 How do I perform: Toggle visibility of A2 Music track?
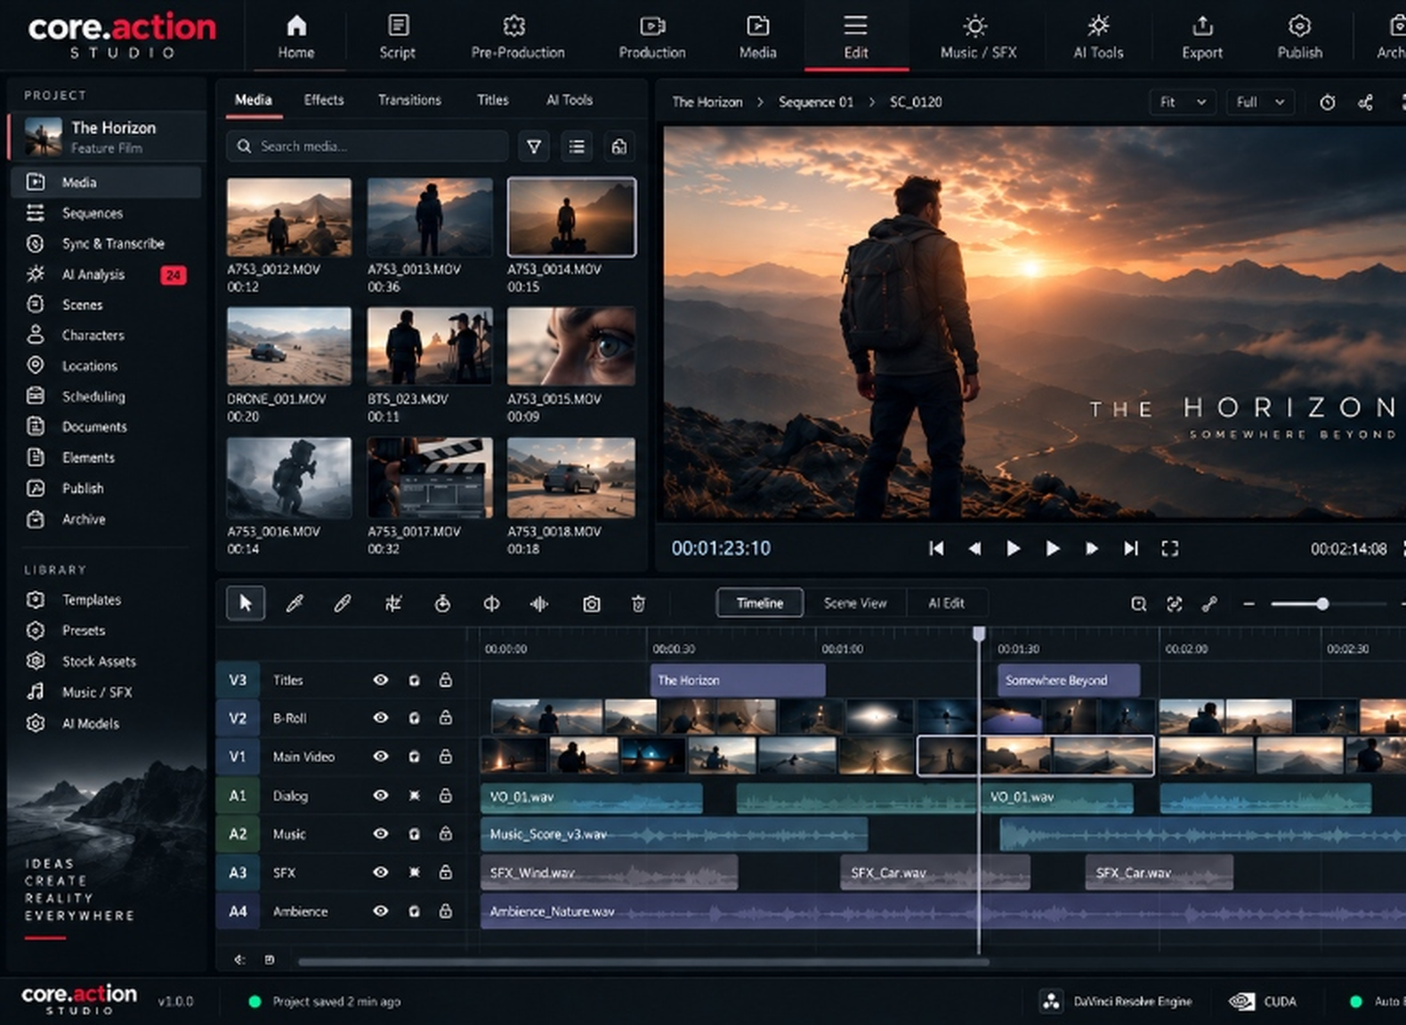(x=381, y=834)
